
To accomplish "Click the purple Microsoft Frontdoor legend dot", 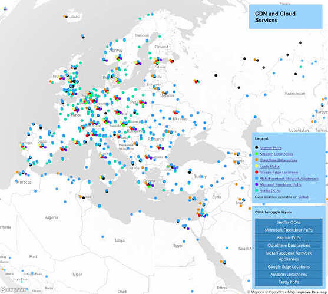I will coord(257,184).
